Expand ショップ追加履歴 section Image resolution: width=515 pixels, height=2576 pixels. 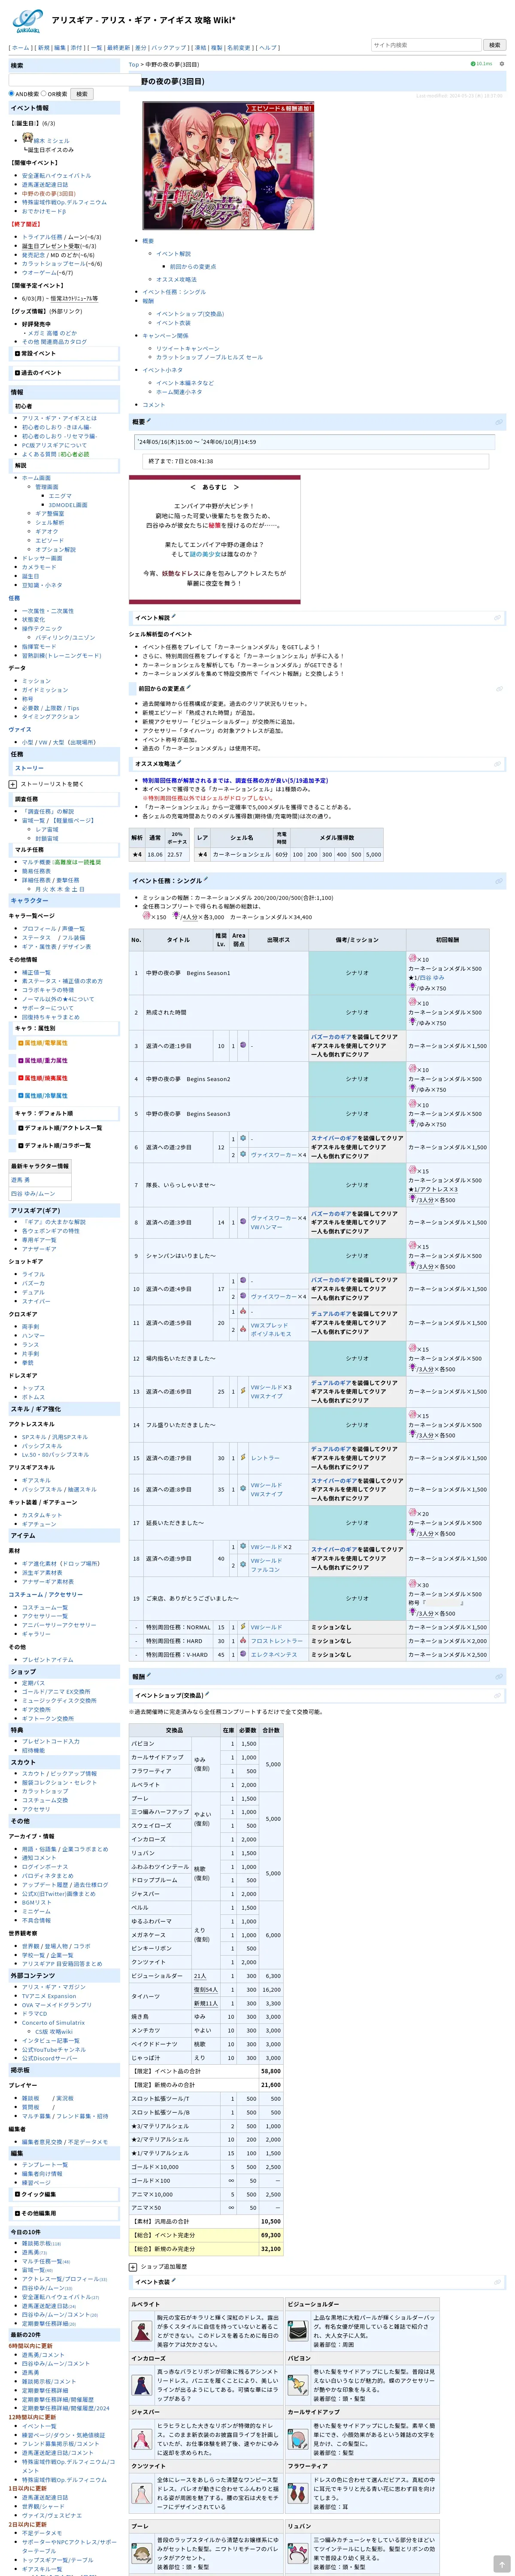click(x=133, y=2267)
